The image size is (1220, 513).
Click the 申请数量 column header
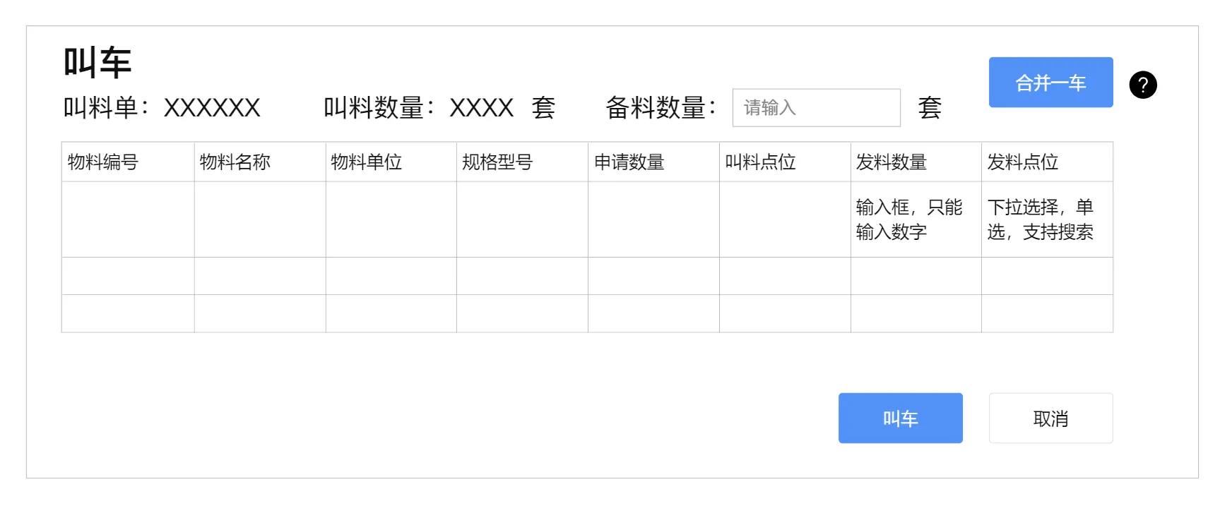pos(653,162)
